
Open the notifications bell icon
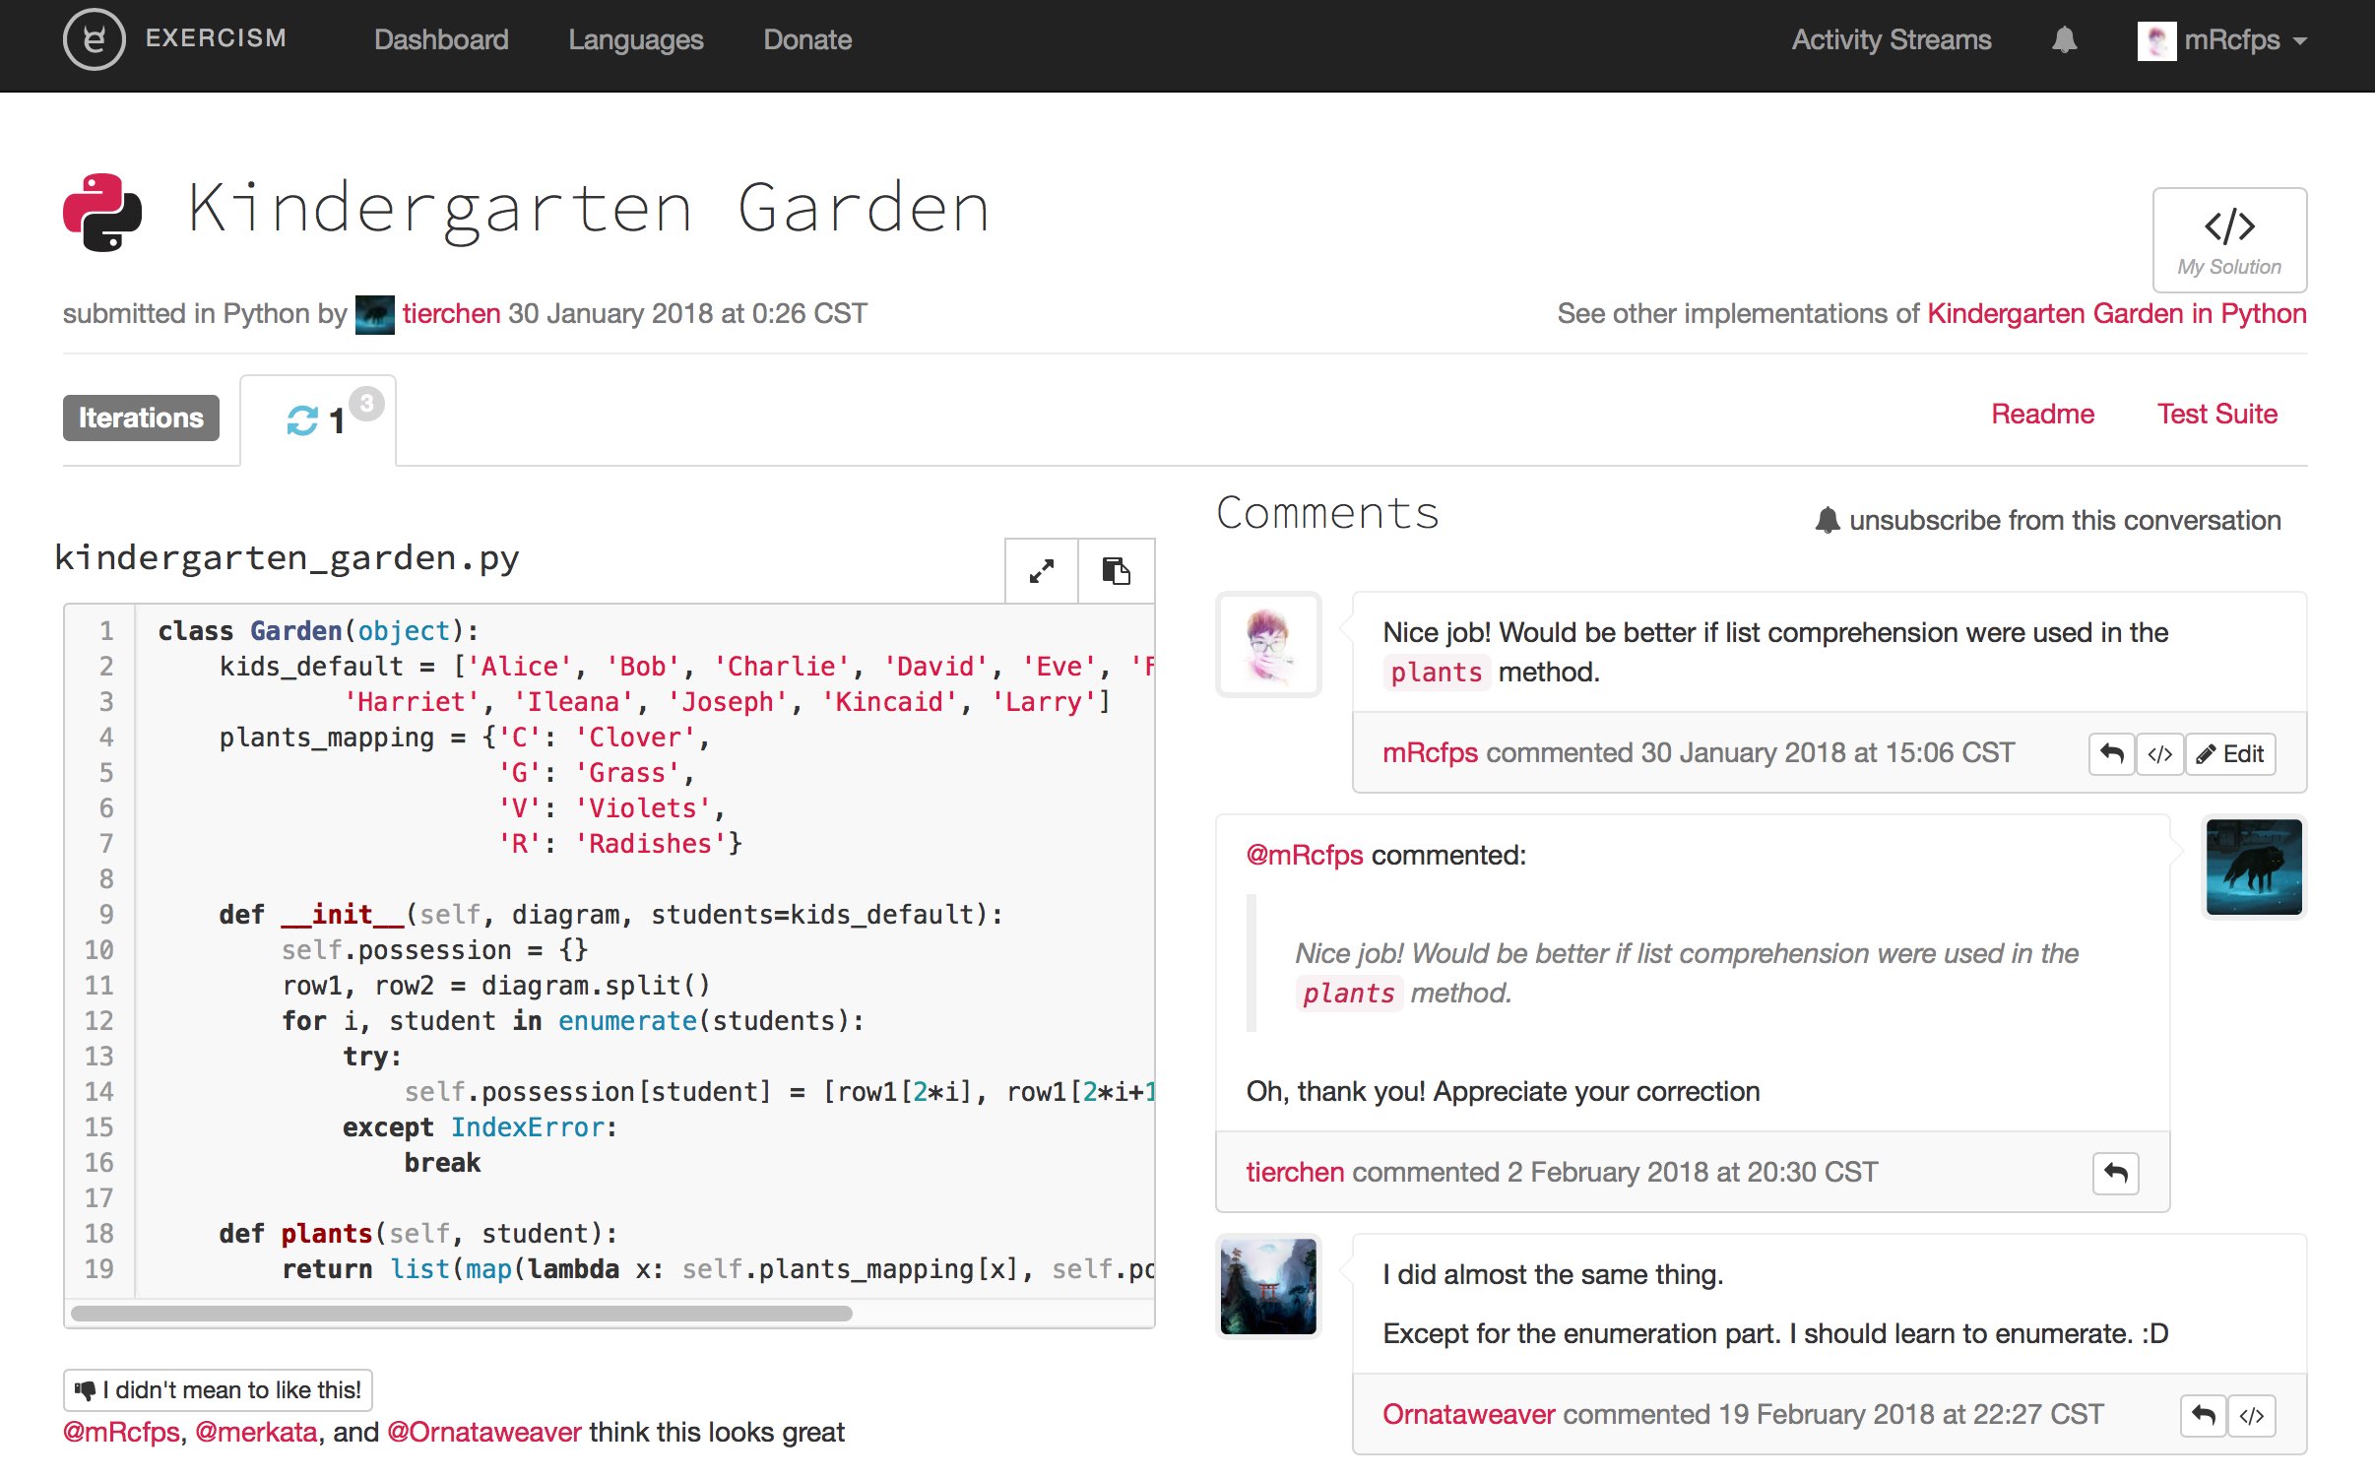(2064, 40)
